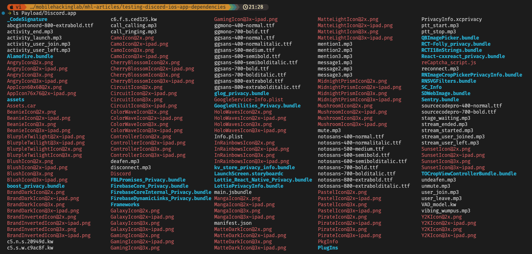Click RNImageCropPickerPrivacyInfo.bundle entry

[472, 75]
